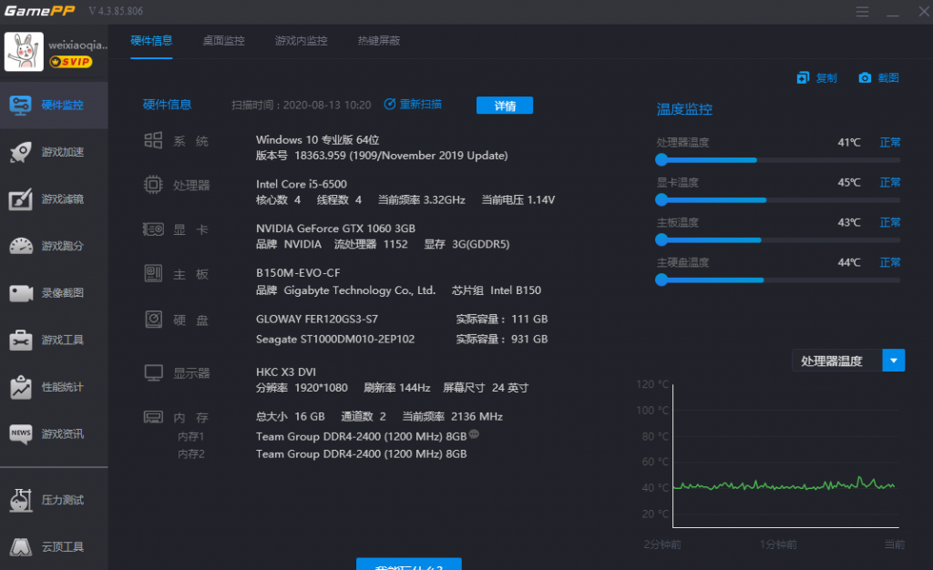Click the 显卡 graphics card icon
The image size is (933, 570).
(153, 229)
